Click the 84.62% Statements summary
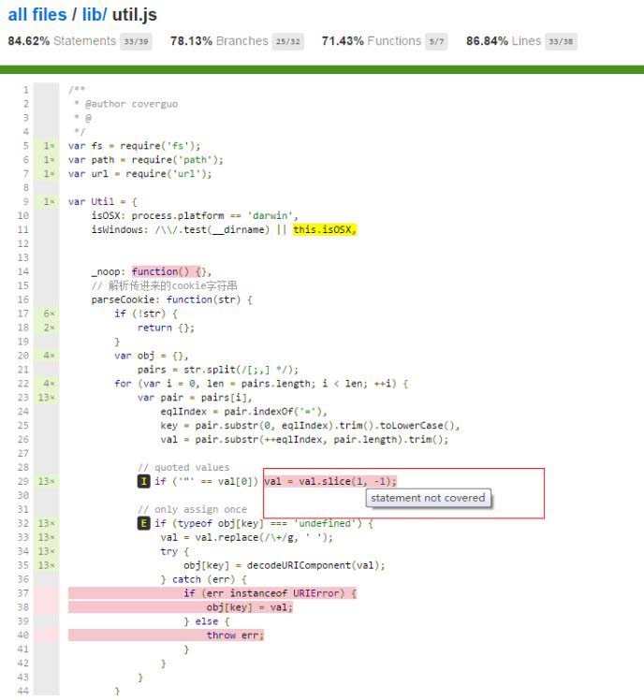The height and width of the screenshot is (700, 644). pos(62,41)
